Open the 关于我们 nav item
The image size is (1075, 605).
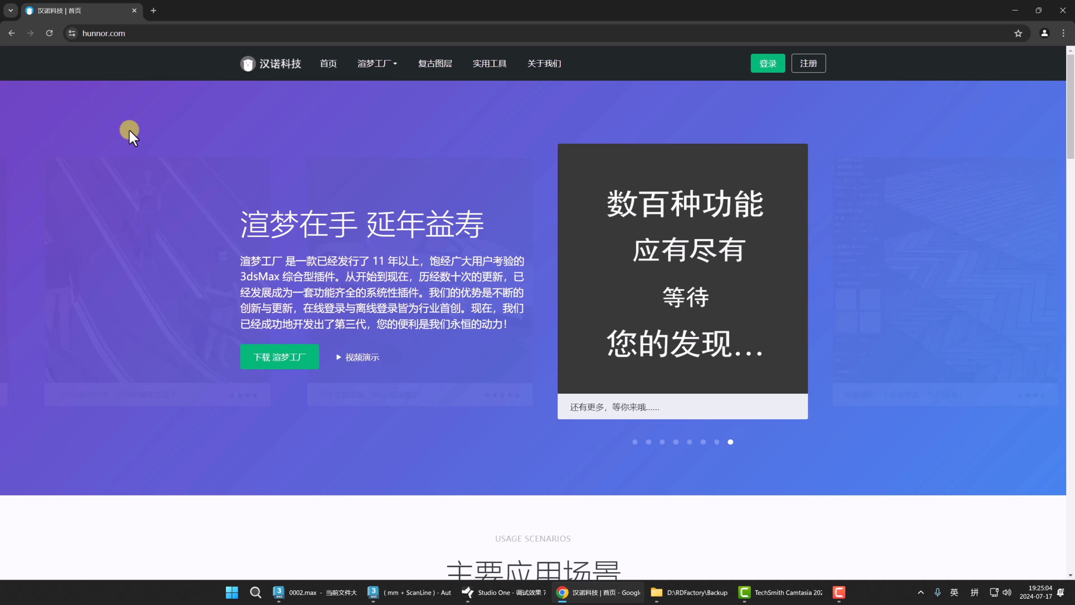(544, 64)
